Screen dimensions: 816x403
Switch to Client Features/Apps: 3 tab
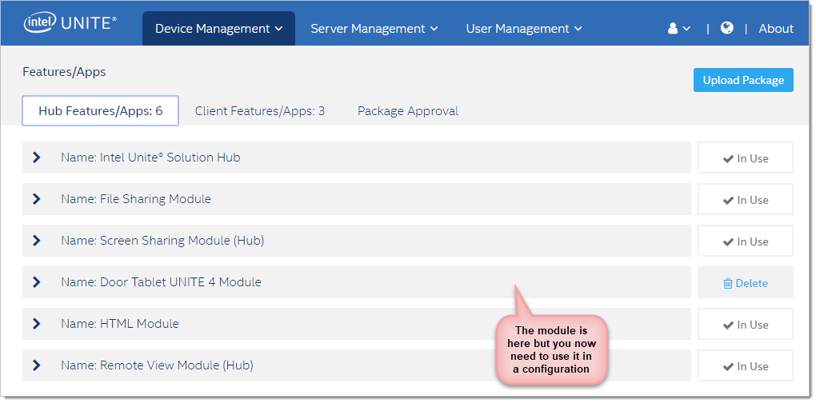[260, 111]
